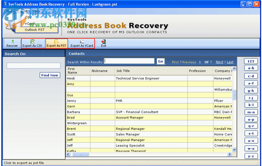Select the Amy contact row
Viewport: 262px width, 166px height.
point(149,84)
